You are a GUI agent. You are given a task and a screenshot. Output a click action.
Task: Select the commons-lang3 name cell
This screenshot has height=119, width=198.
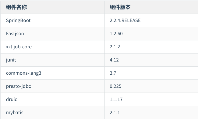23,73
